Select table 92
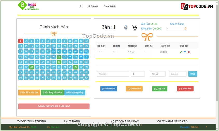 [x=20, y=78]
